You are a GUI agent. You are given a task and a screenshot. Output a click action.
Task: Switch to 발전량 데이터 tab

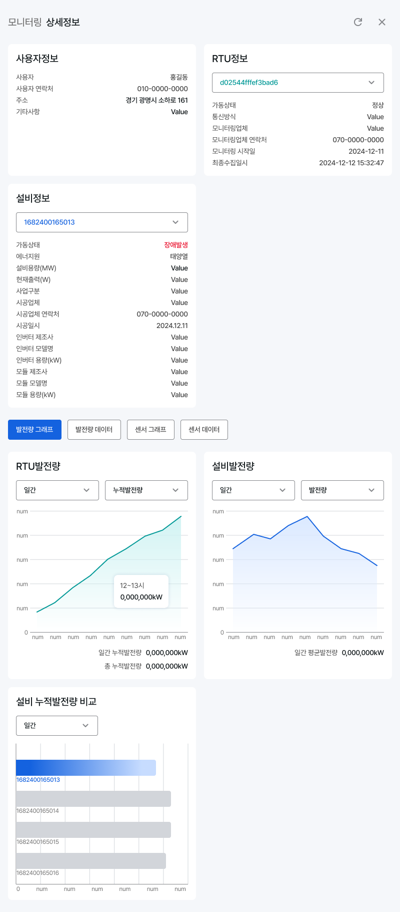pos(94,430)
